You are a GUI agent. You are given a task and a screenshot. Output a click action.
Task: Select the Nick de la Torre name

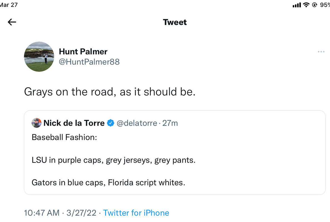(x=74, y=123)
